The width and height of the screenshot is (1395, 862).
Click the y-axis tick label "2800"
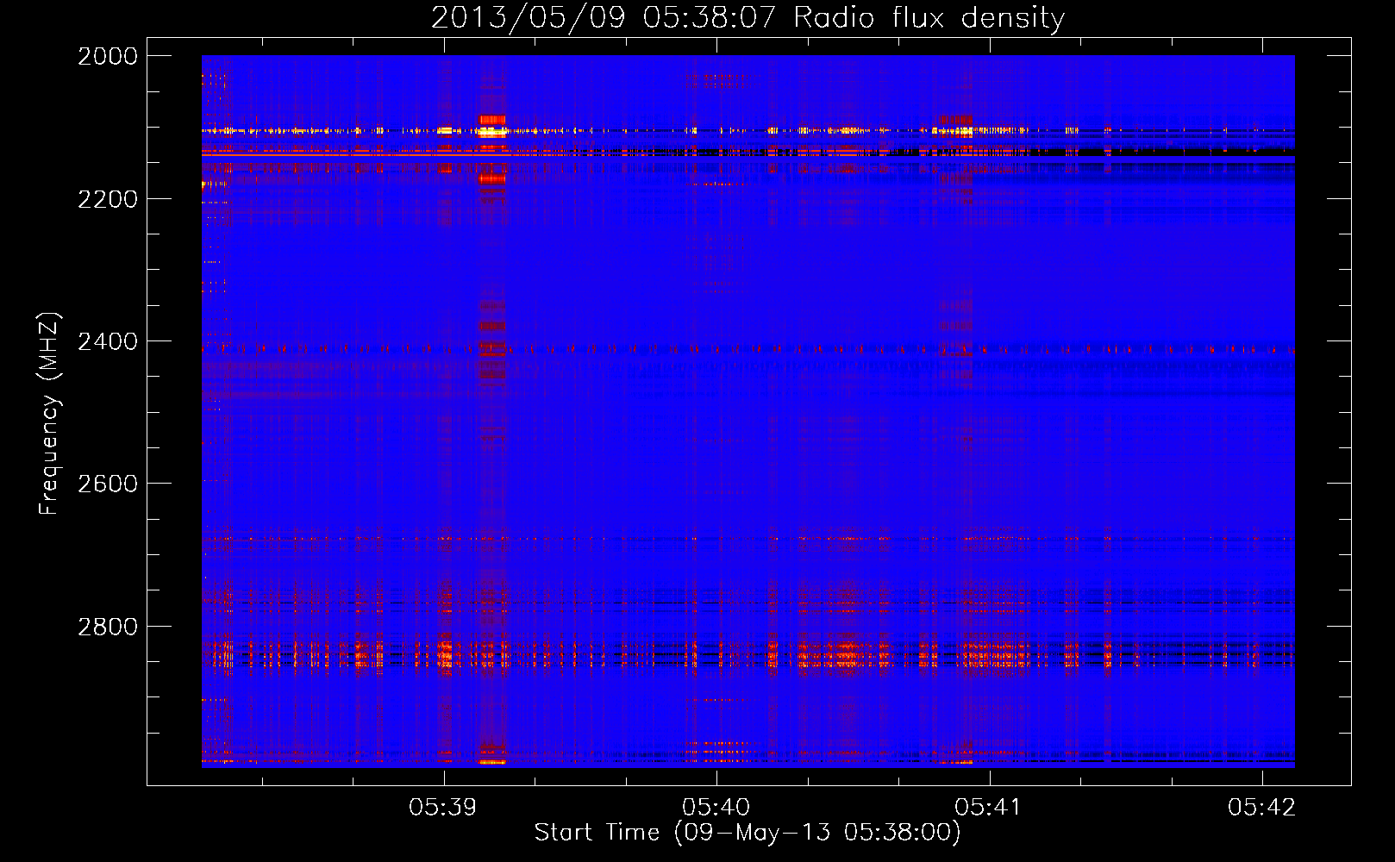pyautogui.click(x=108, y=627)
